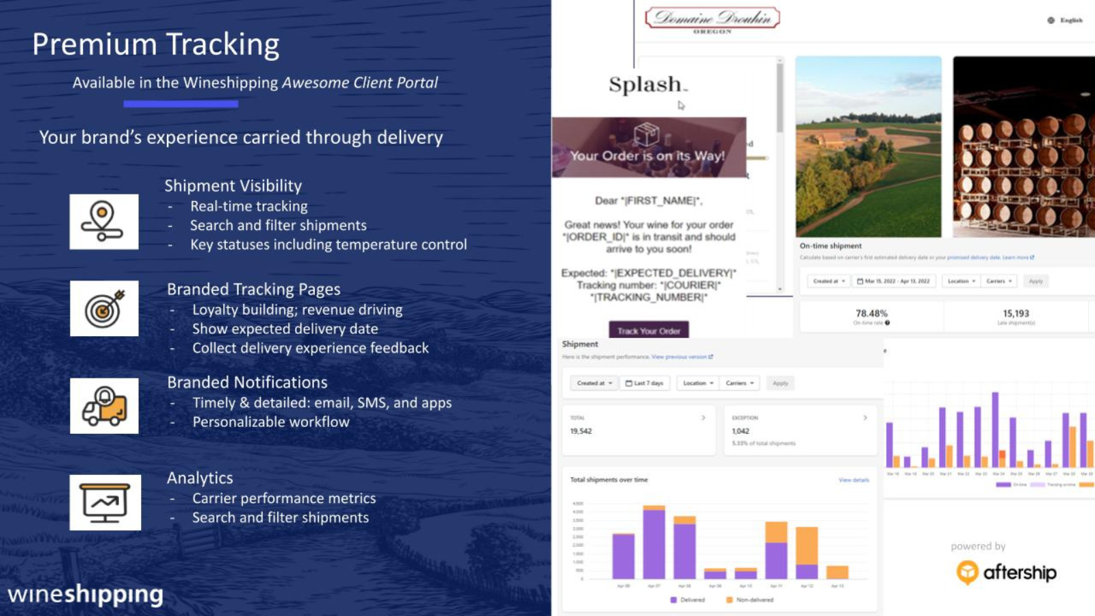
Task: Click the 78.48% on-time rate value
Action: tap(871, 313)
